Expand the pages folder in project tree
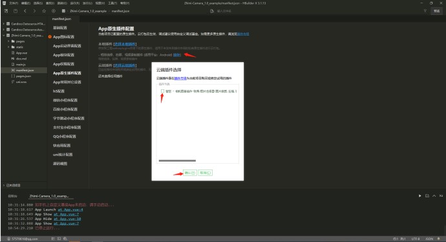Viewport: 446px width, 242px height. pos(8,41)
